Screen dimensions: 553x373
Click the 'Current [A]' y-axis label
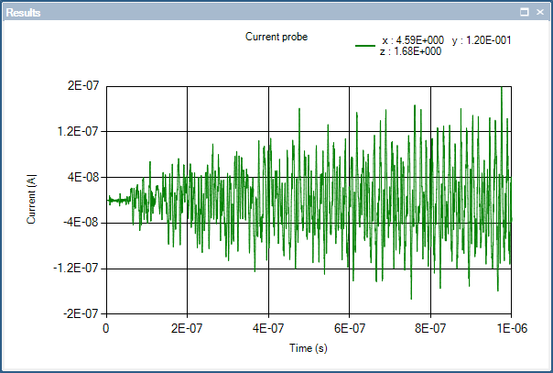pyautogui.click(x=31, y=199)
